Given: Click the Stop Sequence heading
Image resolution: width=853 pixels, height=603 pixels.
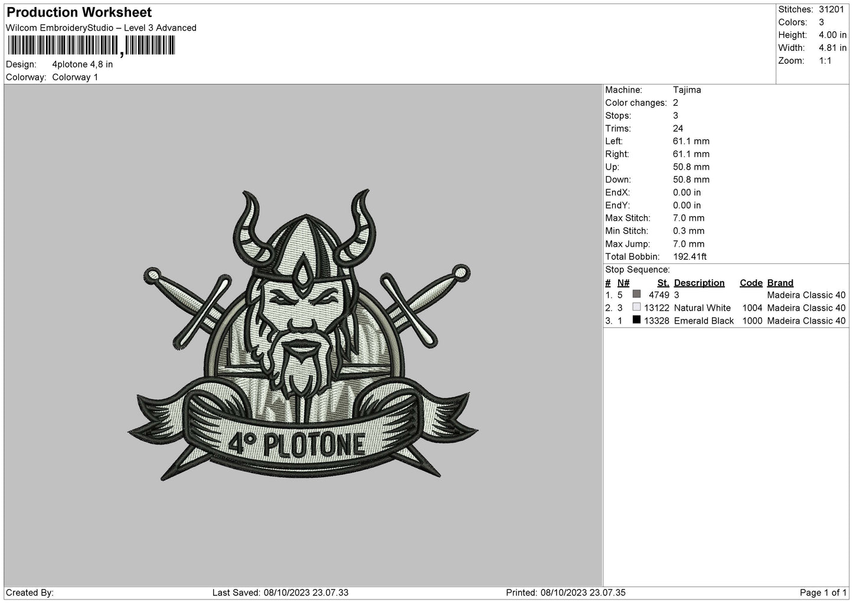Looking at the screenshot, I should pos(638,270).
